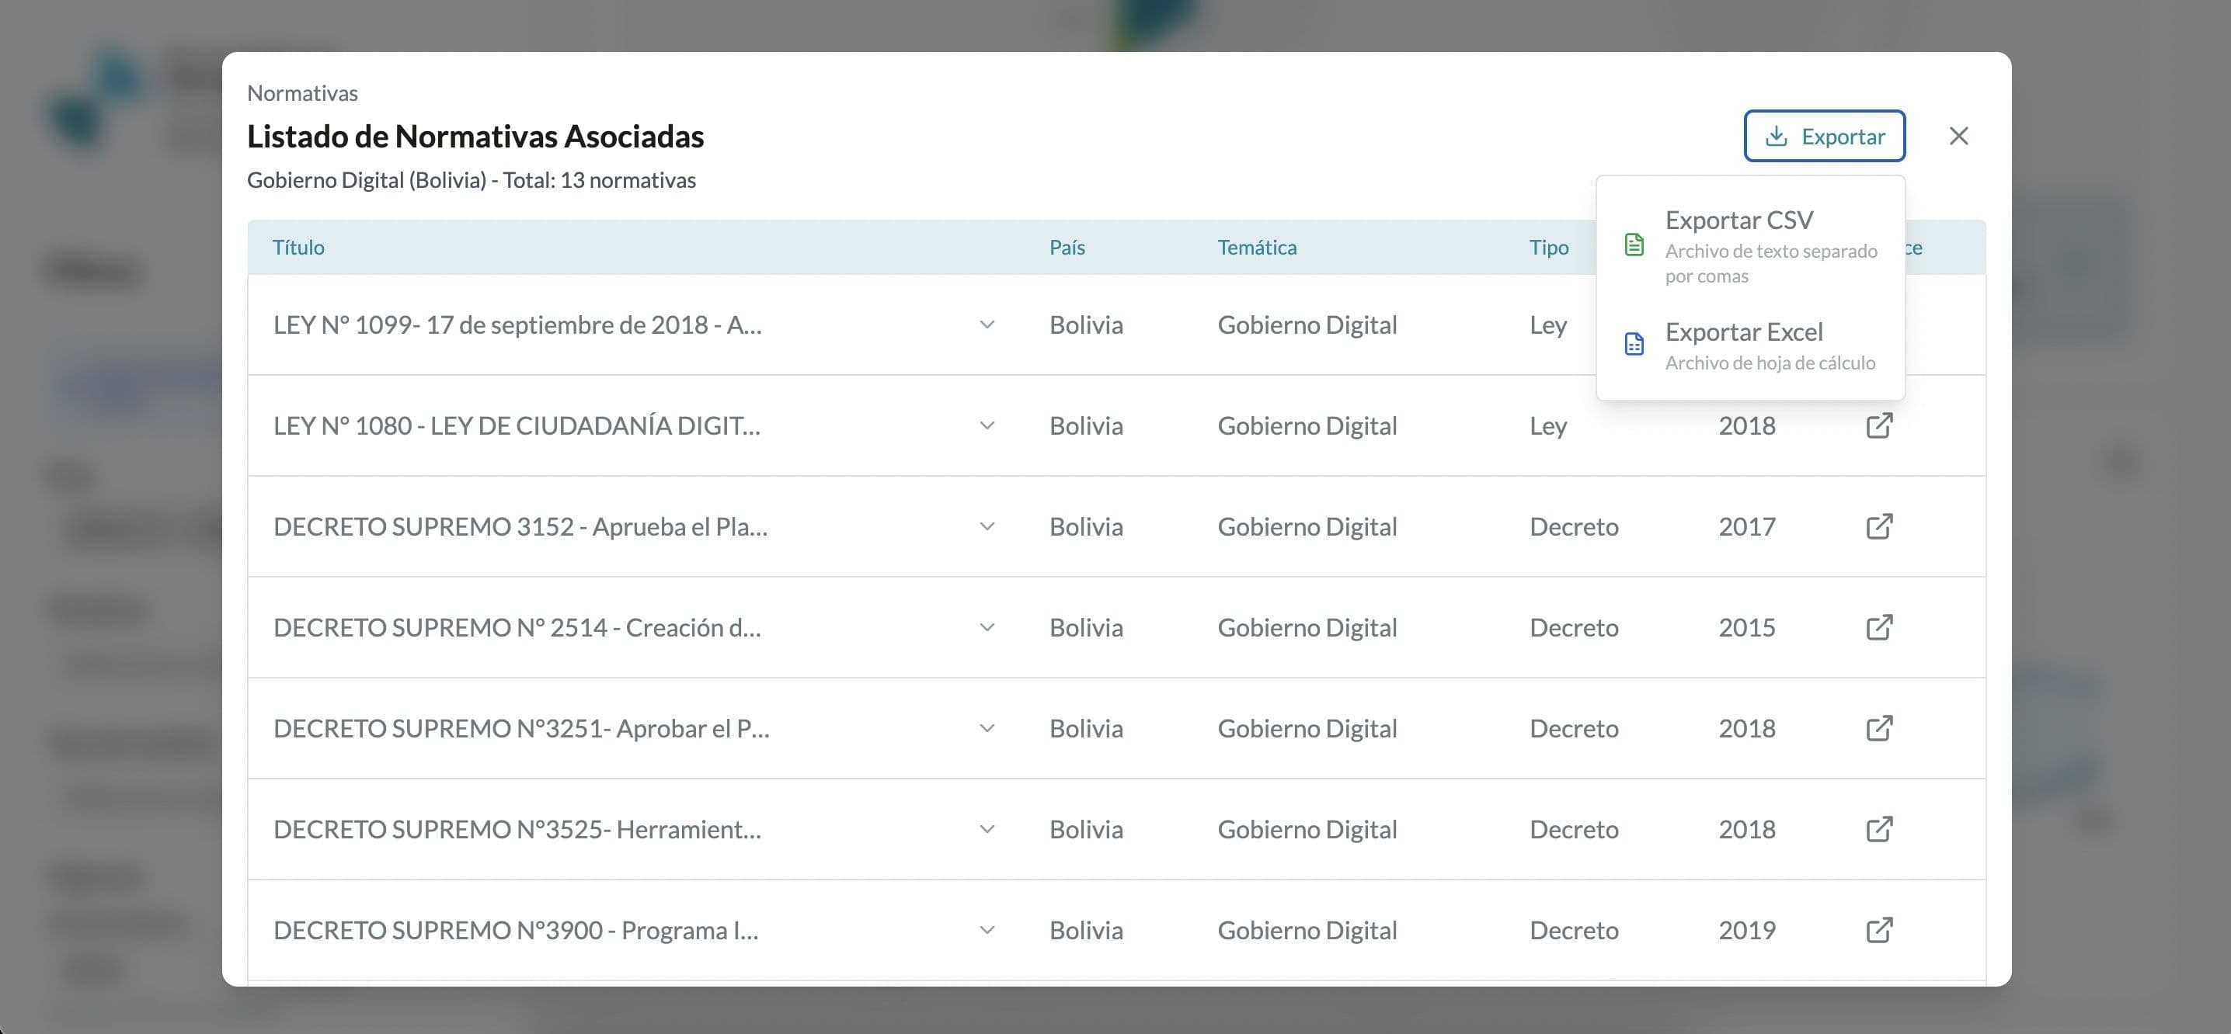Screen dimensions: 2231x1034
Task: Click the Exportar button
Action: (1824, 136)
